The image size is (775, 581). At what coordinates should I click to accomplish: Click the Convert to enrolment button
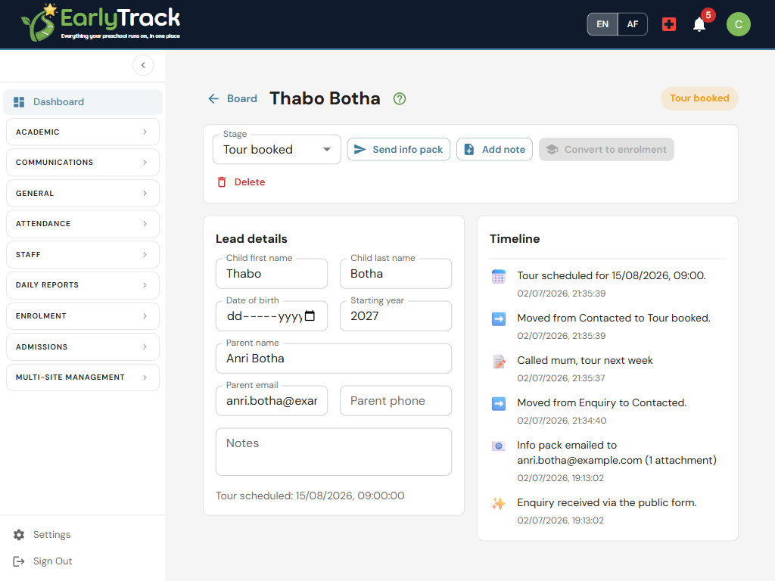[x=606, y=149]
